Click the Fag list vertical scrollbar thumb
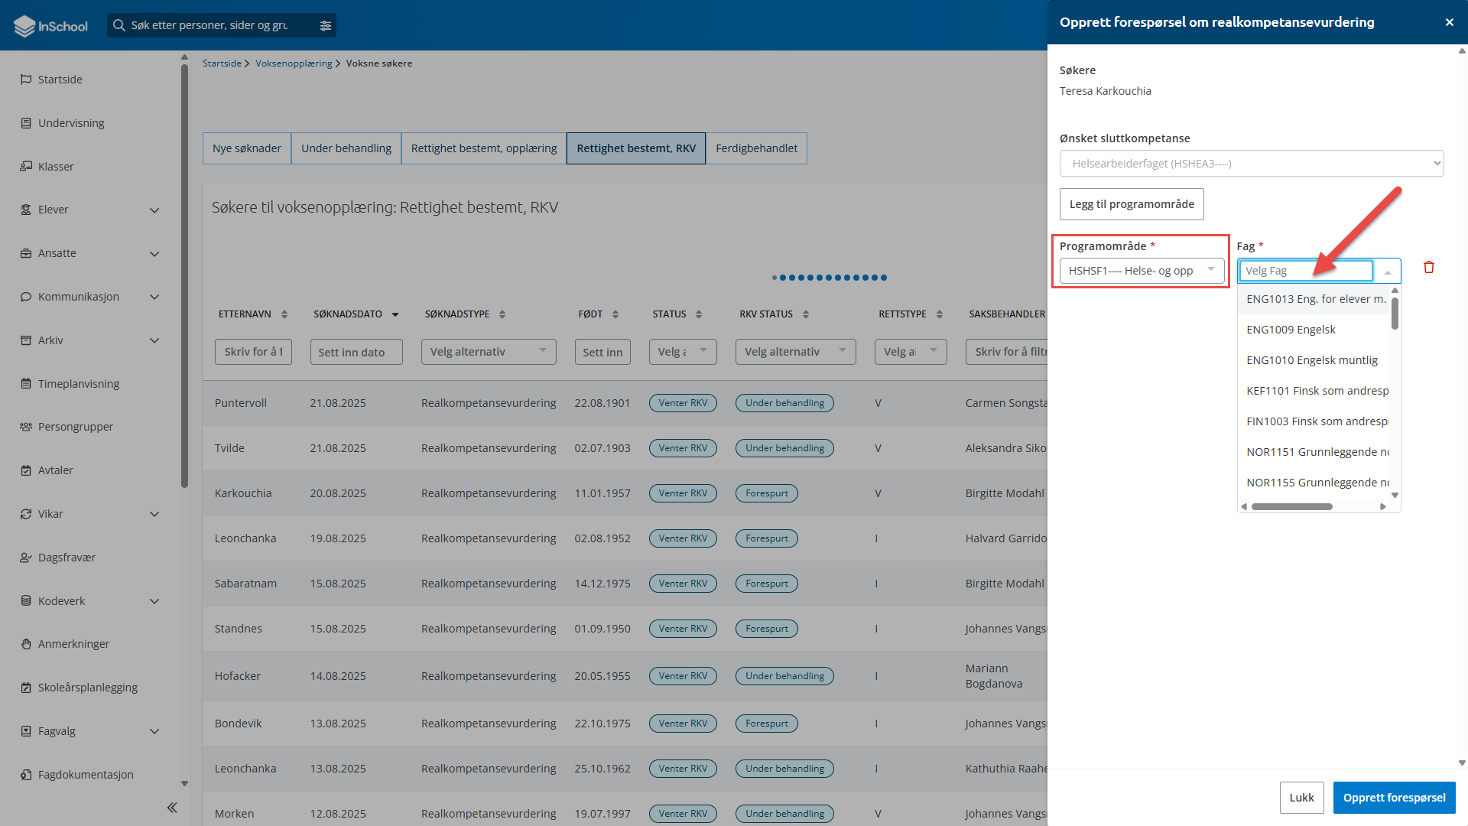 [x=1395, y=314]
